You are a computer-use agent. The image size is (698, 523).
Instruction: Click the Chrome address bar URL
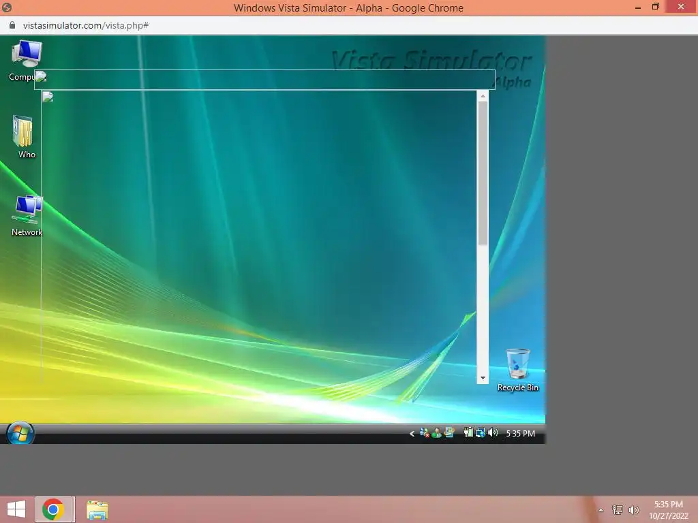click(x=86, y=25)
